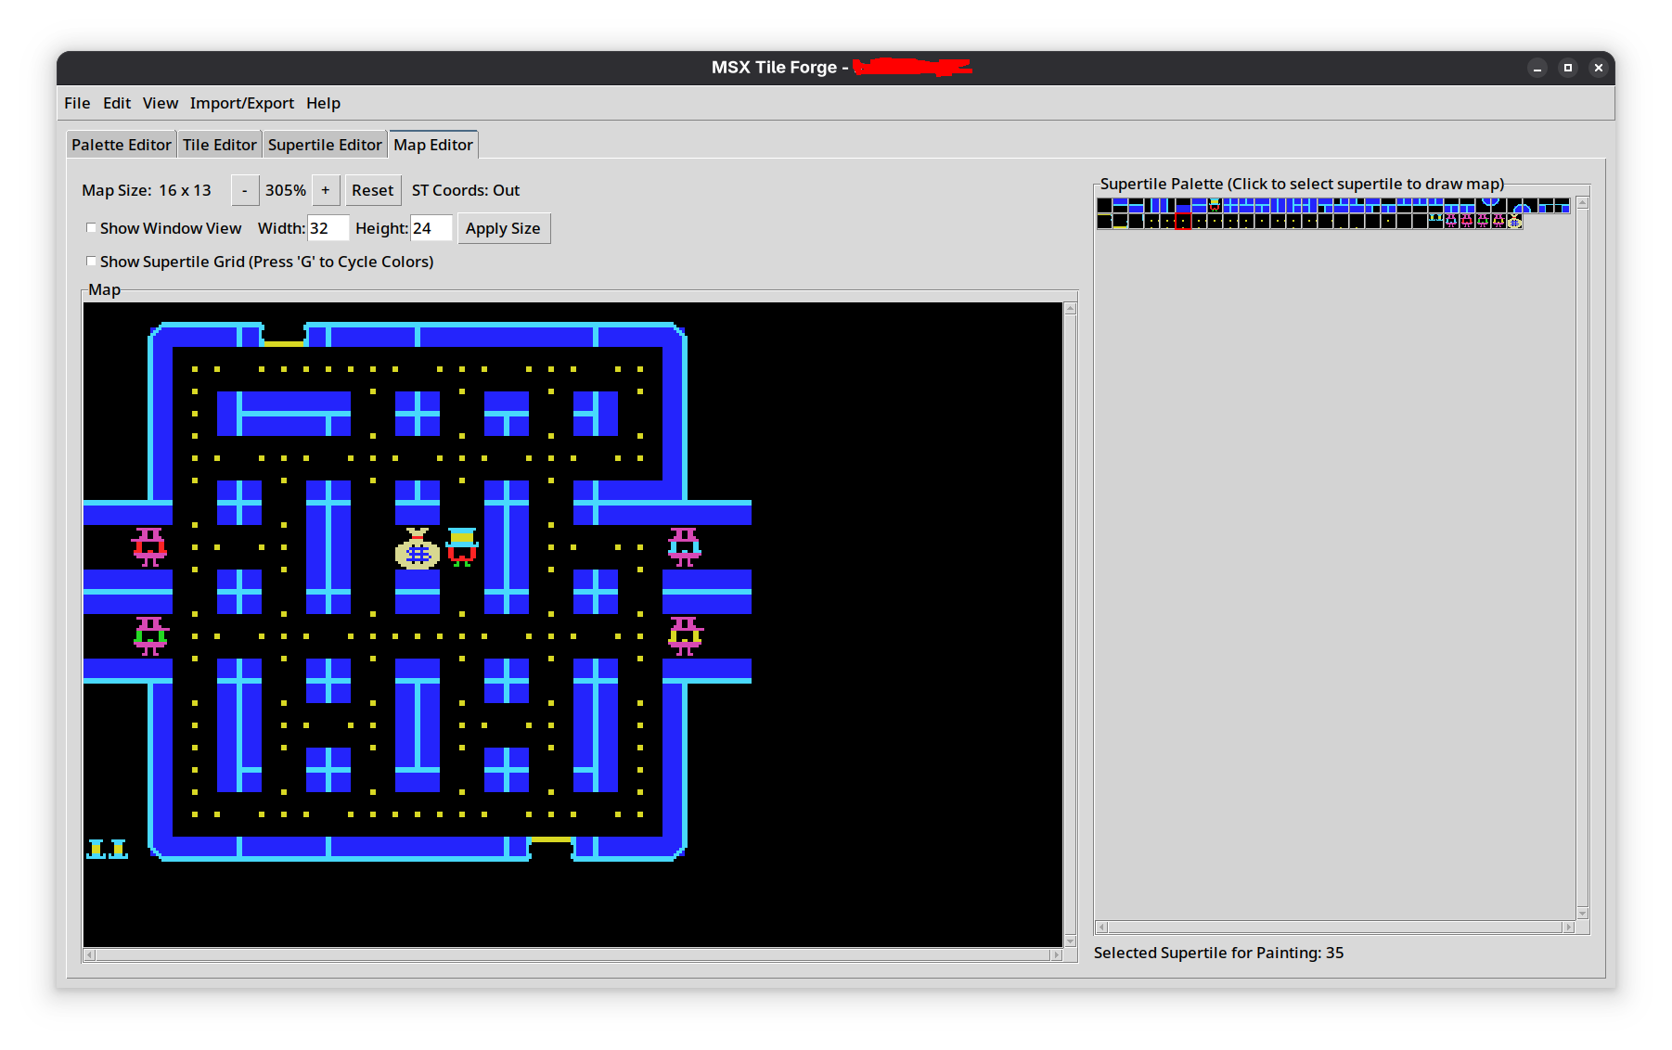Screen dimensions: 1672x1050
Task: Pick the cyan ghost supertile in the palette
Action: click(1451, 221)
